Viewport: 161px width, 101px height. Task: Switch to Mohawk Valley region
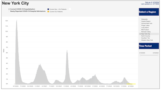(x=140, y=32)
